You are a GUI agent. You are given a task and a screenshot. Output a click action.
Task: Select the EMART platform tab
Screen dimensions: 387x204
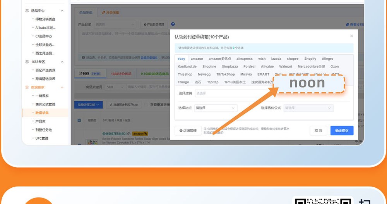pos(263,74)
